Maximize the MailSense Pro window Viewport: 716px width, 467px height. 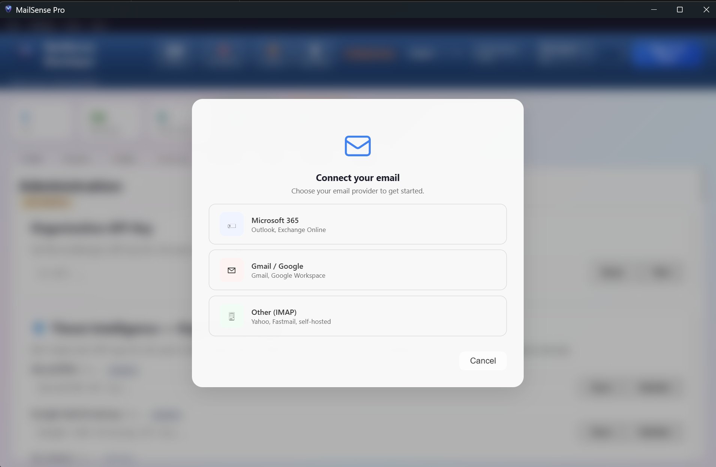click(680, 9)
